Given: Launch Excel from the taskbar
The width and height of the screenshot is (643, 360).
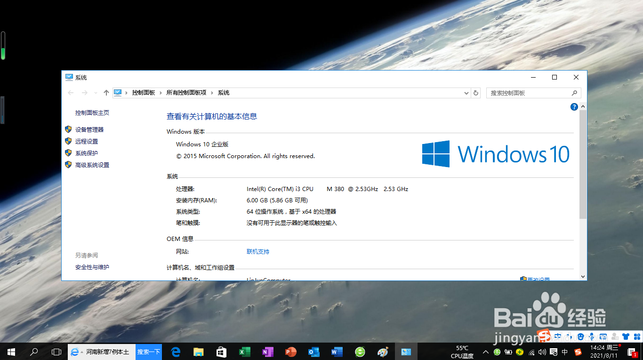Looking at the screenshot, I should coord(244,352).
